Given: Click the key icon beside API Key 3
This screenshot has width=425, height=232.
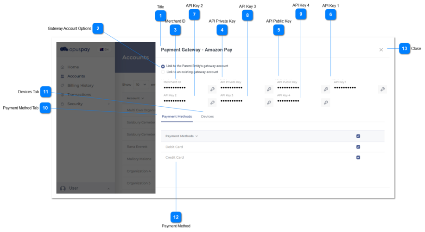Looking at the screenshot, I should (x=269, y=103).
